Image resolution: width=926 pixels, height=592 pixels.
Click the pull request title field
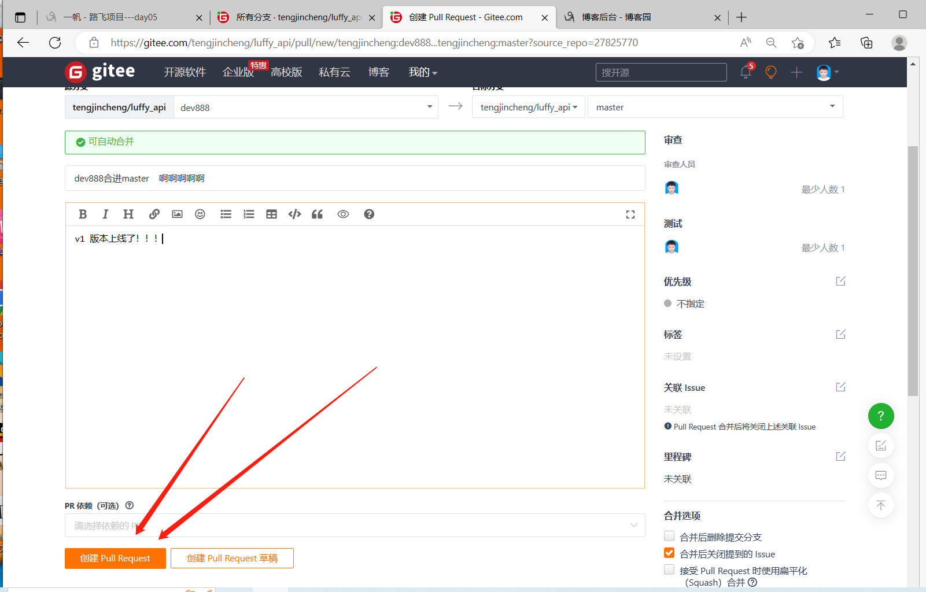tap(355, 178)
